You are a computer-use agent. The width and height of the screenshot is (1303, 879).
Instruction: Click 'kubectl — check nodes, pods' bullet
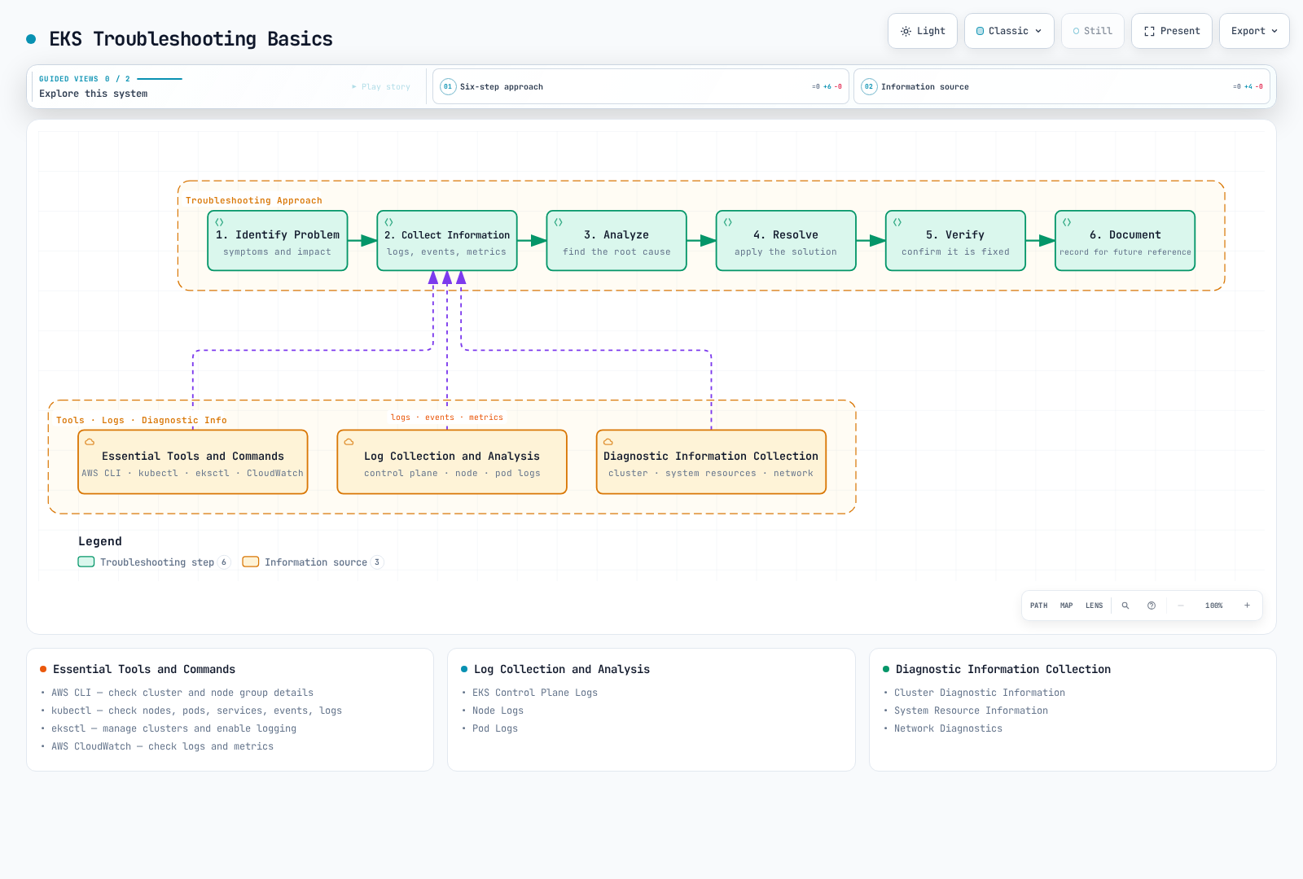click(196, 711)
